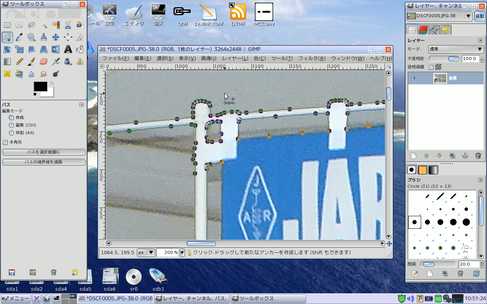The height and width of the screenshot is (304, 487).
Task: Select the Eraser tool
Action: click(44, 62)
